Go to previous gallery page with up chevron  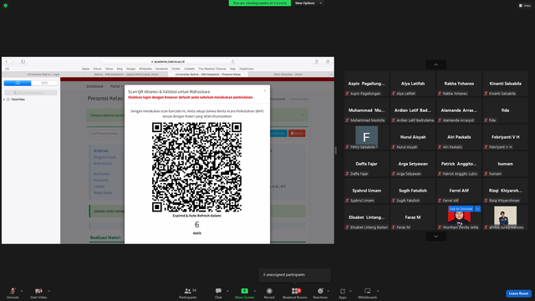coord(436,65)
